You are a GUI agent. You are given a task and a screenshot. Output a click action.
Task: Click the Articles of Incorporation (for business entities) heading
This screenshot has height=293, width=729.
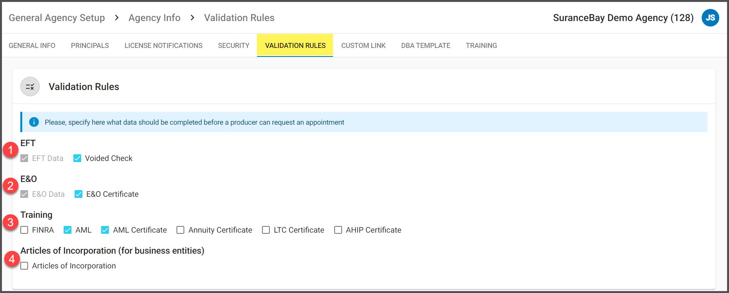(x=112, y=251)
